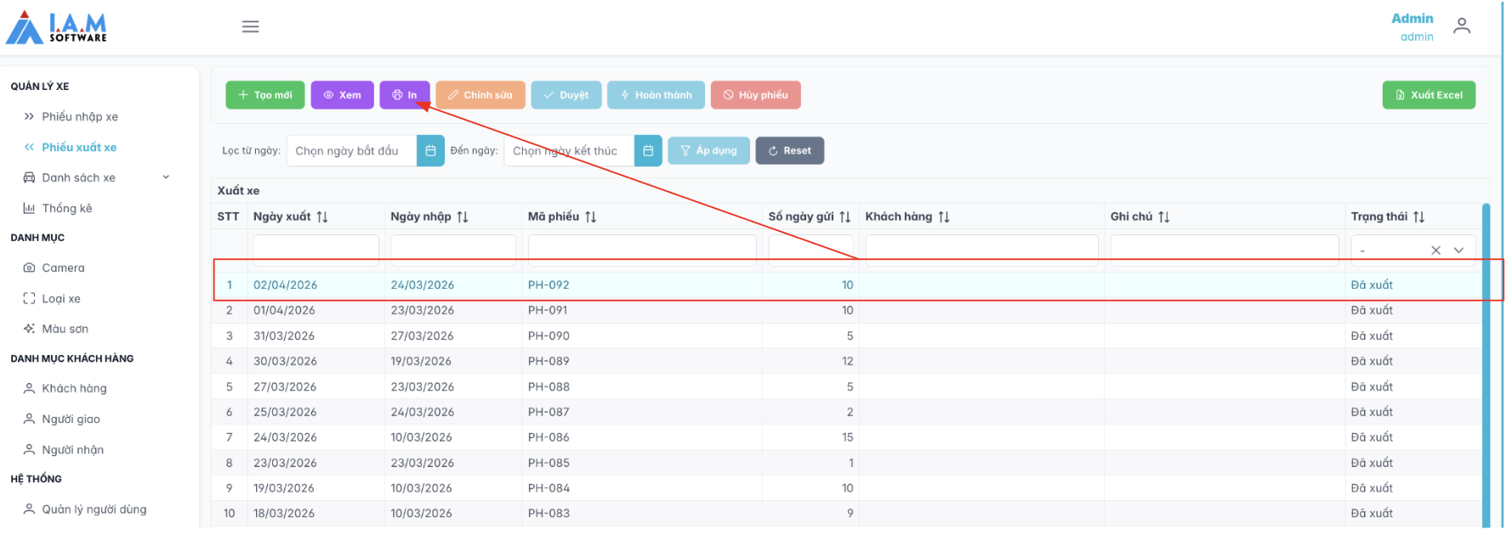Open the admin user profile icon
Image resolution: width=1507 pixels, height=535 pixels.
pos(1461,26)
